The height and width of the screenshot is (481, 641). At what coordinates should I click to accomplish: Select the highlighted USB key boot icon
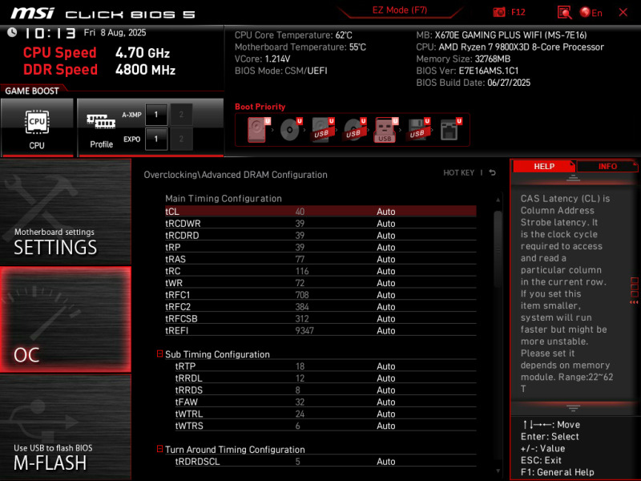(386, 130)
